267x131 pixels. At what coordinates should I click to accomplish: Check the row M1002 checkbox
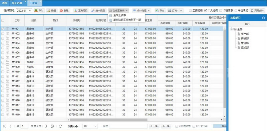pyautogui.click(x=3, y=33)
